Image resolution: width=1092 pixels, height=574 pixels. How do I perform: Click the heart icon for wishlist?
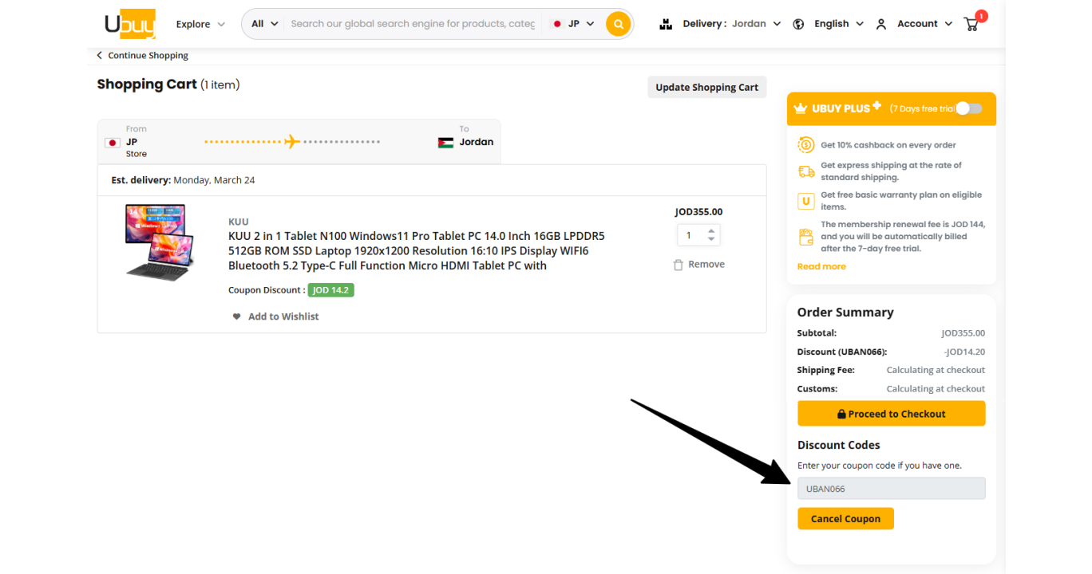236,316
